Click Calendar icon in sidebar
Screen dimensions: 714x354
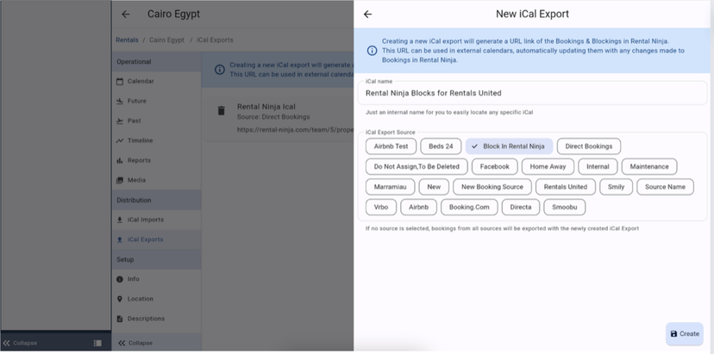coord(120,82)
